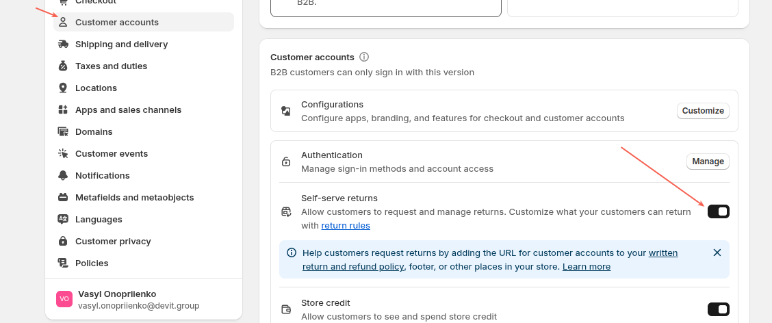Click the Customize button for Configurations
772x323 pixels.
tap(703, 111)
